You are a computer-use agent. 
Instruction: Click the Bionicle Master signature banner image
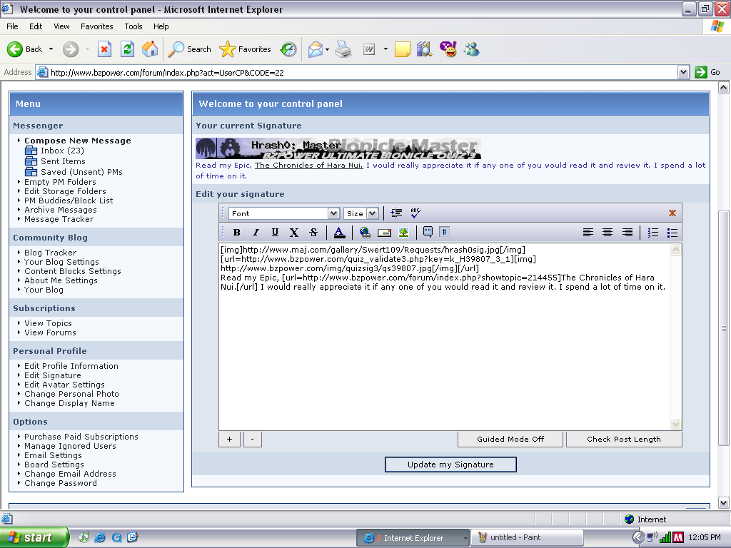click(338, 148)
